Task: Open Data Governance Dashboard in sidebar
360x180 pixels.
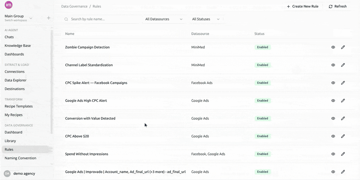Action: 13,132
